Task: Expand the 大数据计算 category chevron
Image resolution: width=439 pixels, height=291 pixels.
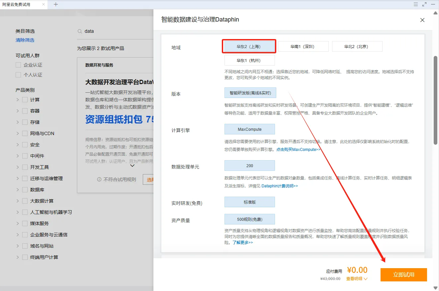Action: click(18, 201)
